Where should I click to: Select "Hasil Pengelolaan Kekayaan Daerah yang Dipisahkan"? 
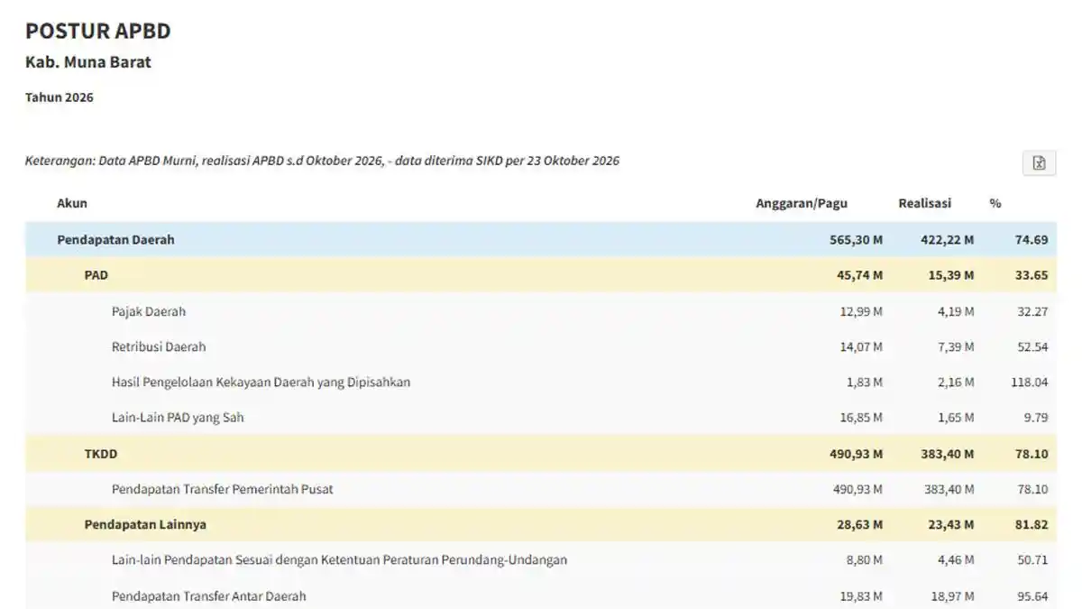(x=261, y=382)
